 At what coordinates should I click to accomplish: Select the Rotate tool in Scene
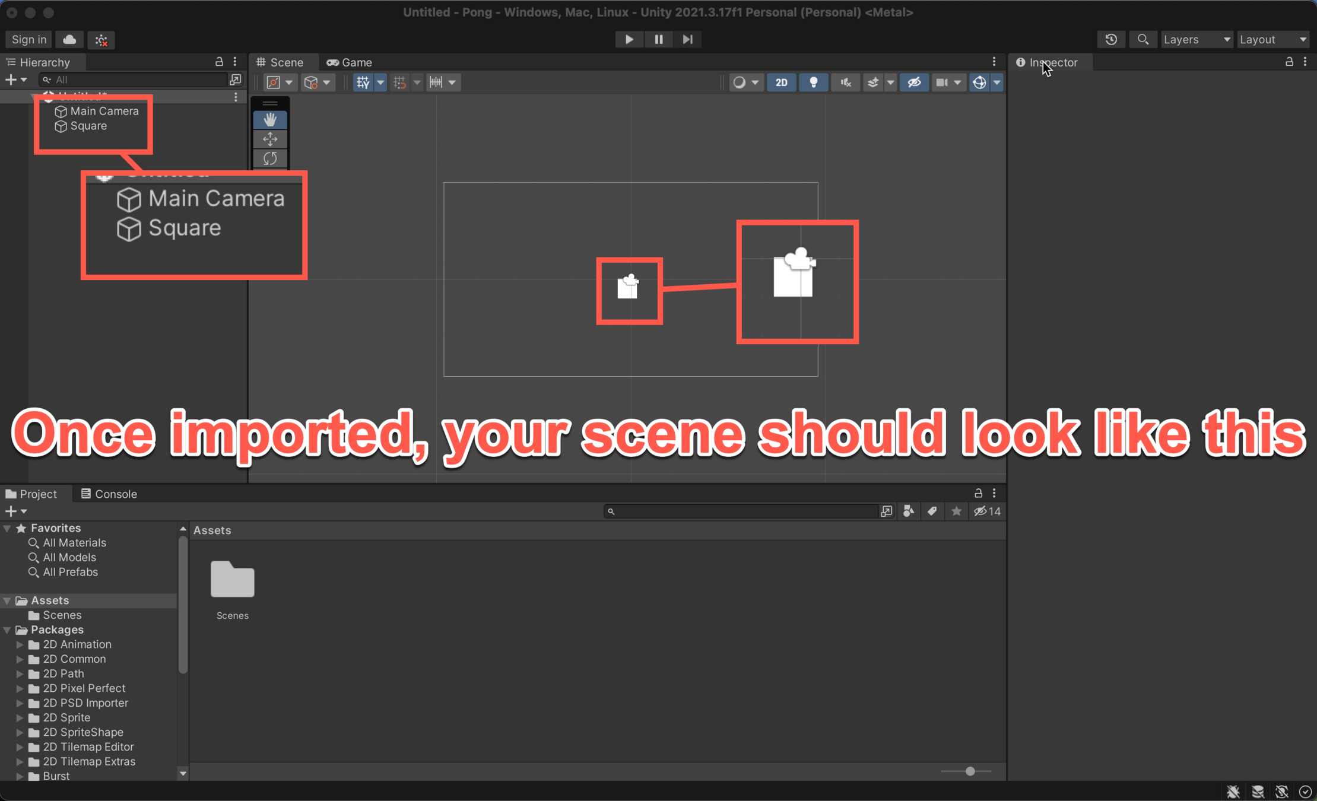[270, 158]
